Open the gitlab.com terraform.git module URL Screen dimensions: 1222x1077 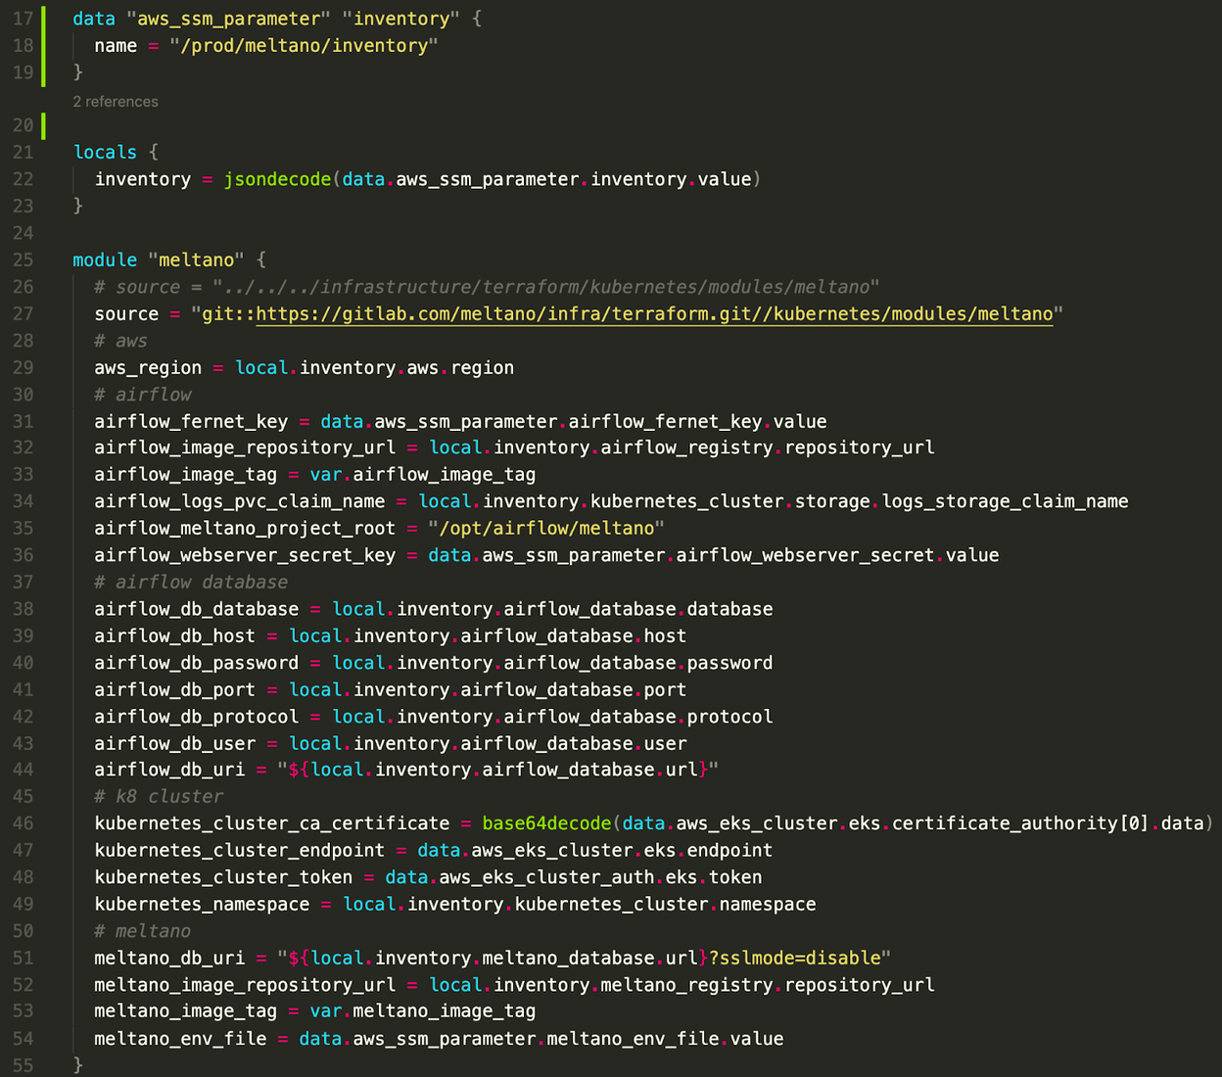click(646, 313)
